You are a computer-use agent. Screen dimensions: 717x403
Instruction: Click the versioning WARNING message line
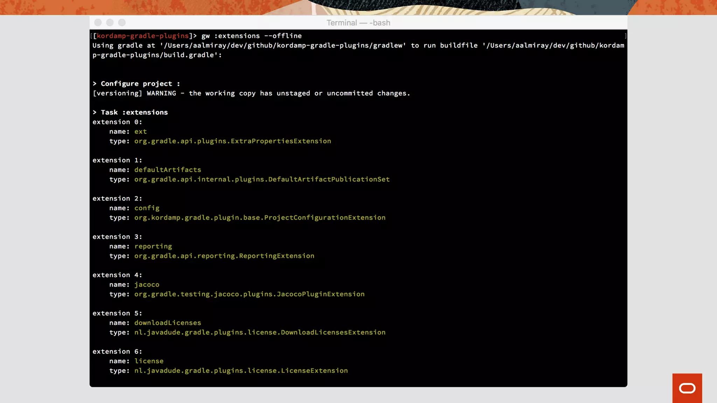click(251, 93)
